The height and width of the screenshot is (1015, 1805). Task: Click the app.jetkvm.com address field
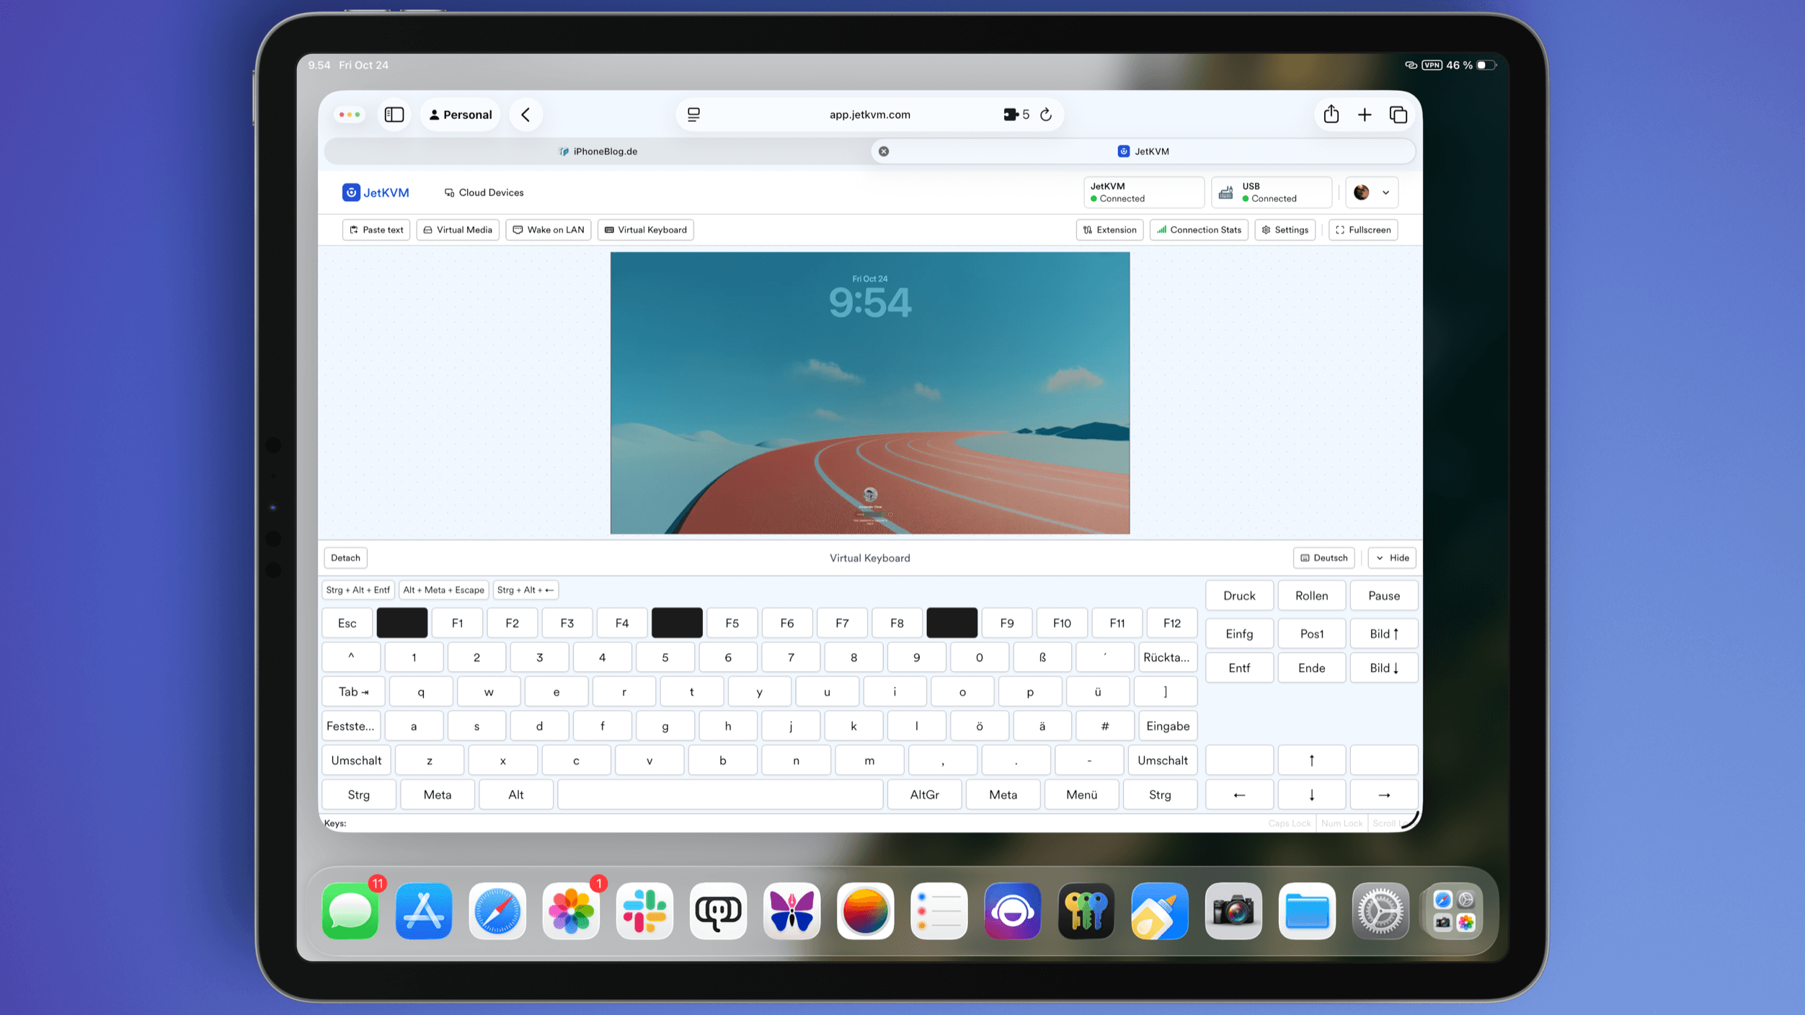(x=869, y=115)
